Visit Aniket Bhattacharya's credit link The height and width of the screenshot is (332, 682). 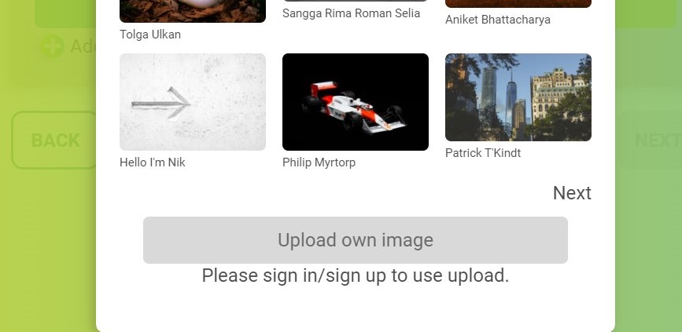click(x=498, y=20)
